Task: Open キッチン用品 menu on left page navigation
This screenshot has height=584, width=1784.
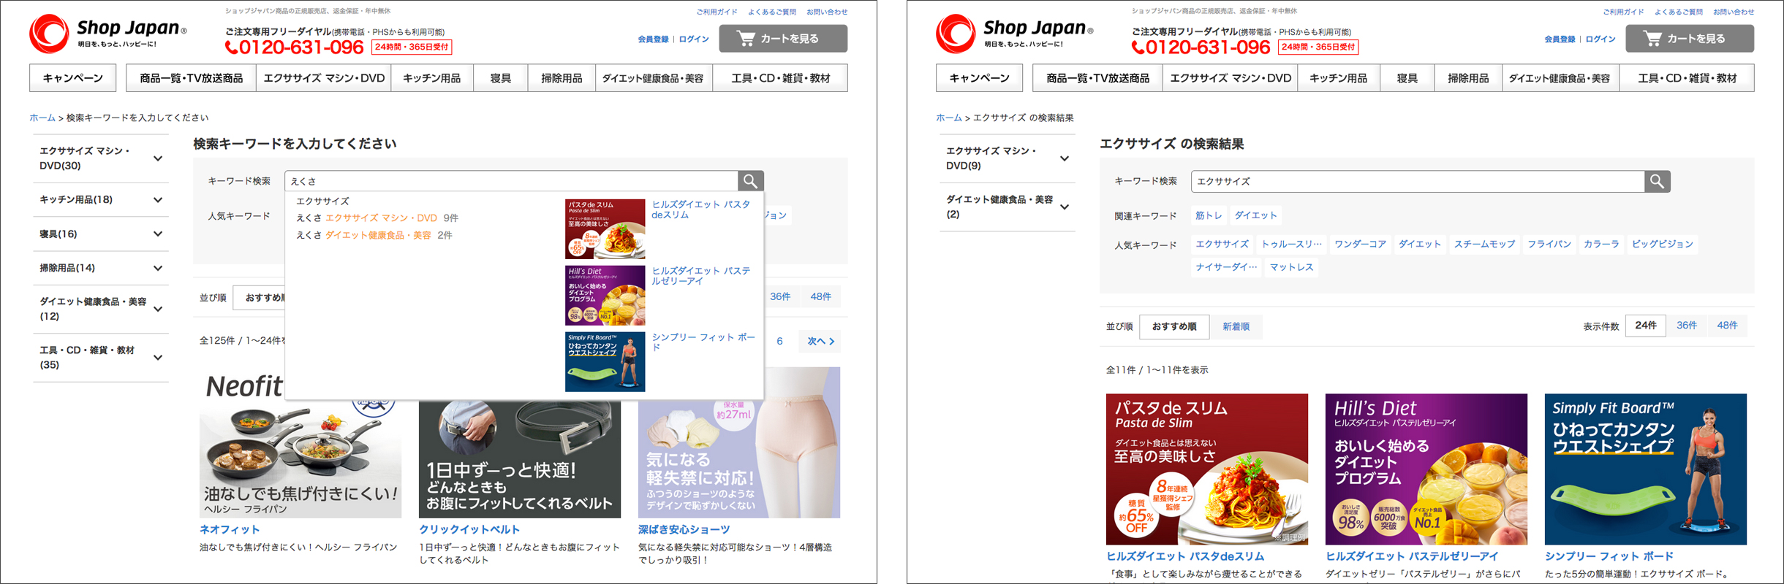Action: pyautogui.click(x=431, y=78)
